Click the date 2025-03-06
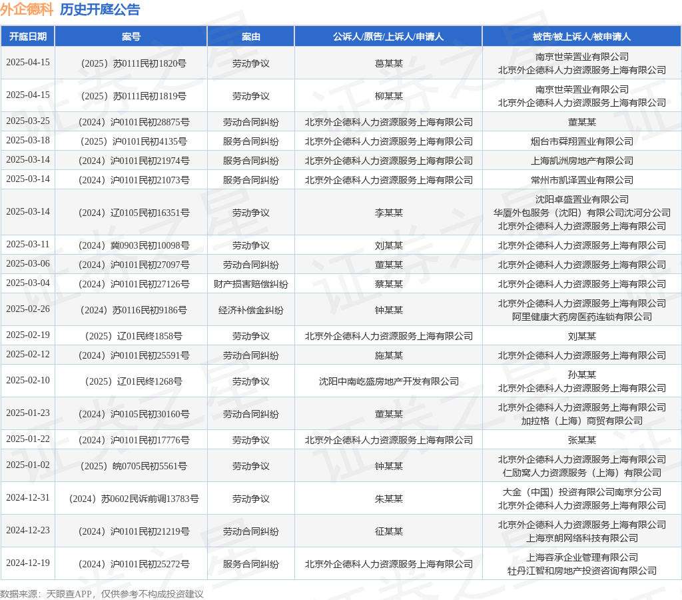 point(28,263)
